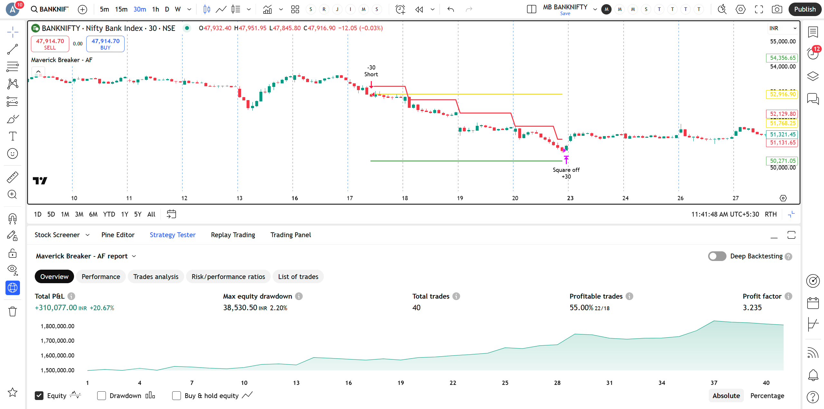Open quick search with the lightning icon
Viewport: 824px width, 409px height.
[x=722, y=9]
